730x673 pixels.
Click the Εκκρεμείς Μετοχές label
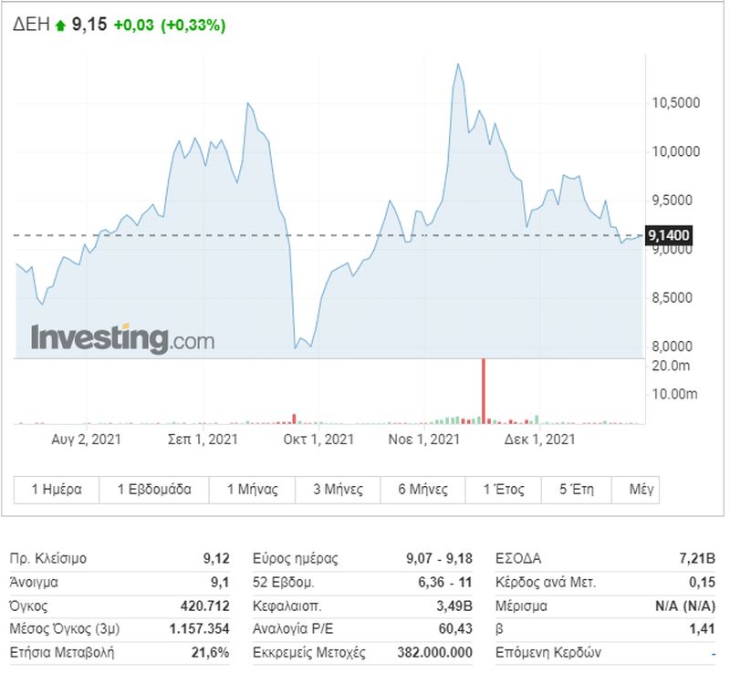(x=309, y=653)
